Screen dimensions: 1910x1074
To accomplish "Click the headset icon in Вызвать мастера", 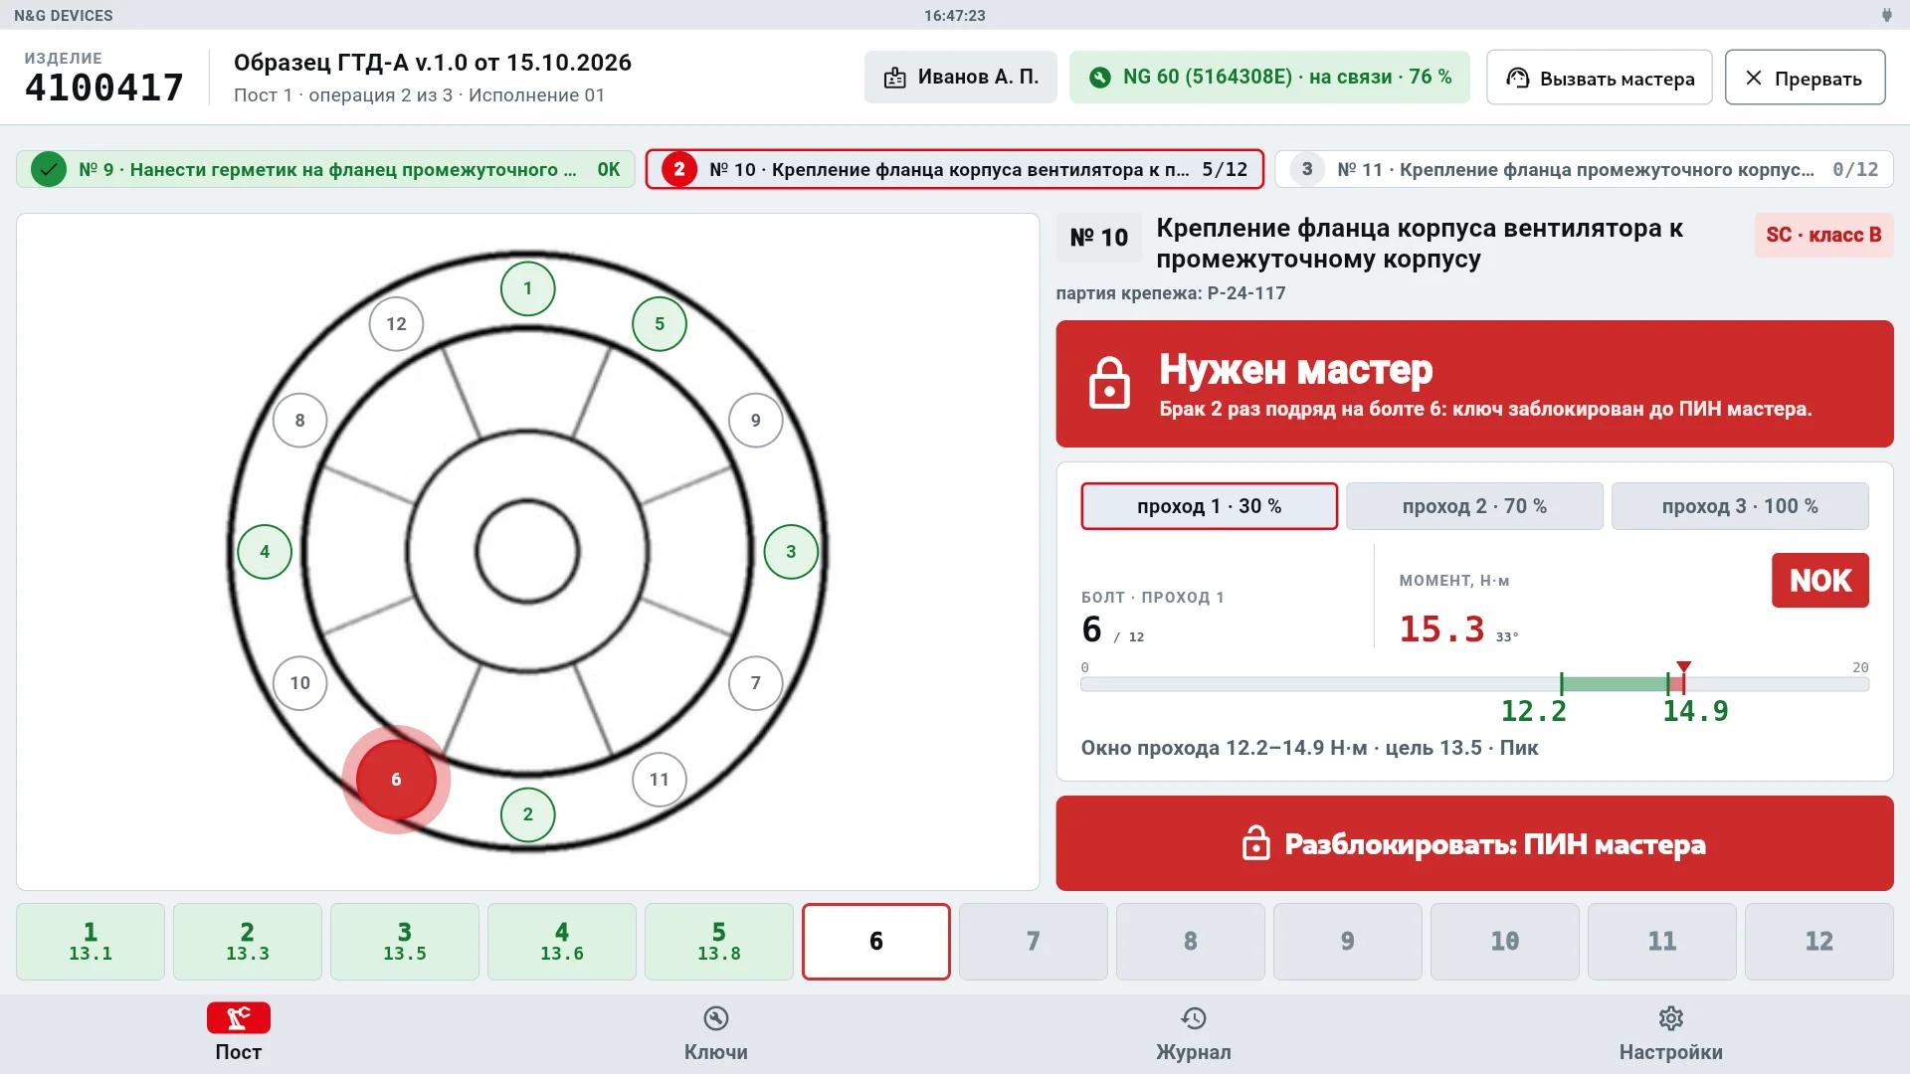I will click(x=1517, y=78).
